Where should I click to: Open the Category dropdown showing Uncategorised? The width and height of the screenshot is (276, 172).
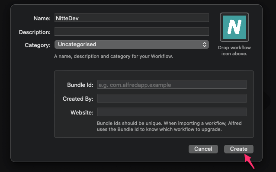coord(132,45)
